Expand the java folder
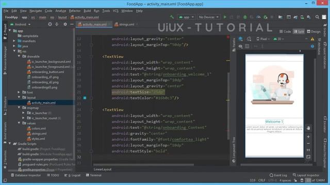Viewport: 330px width, 185px height. (x=14, y=46)
